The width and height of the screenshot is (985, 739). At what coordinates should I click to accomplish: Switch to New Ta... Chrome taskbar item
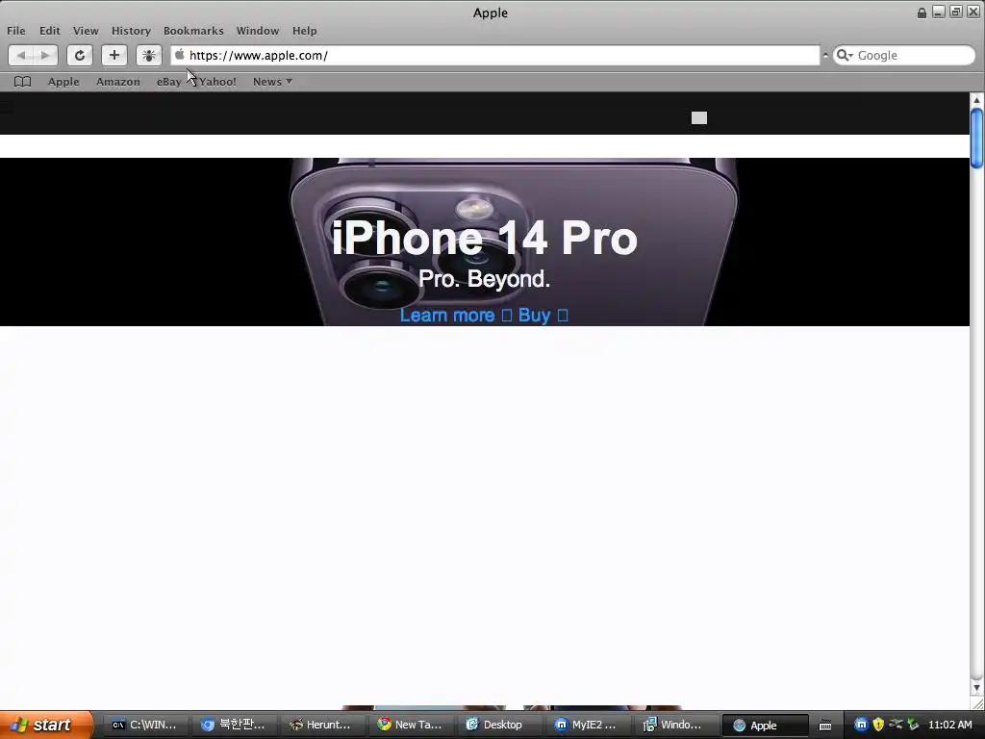point(410,725)
